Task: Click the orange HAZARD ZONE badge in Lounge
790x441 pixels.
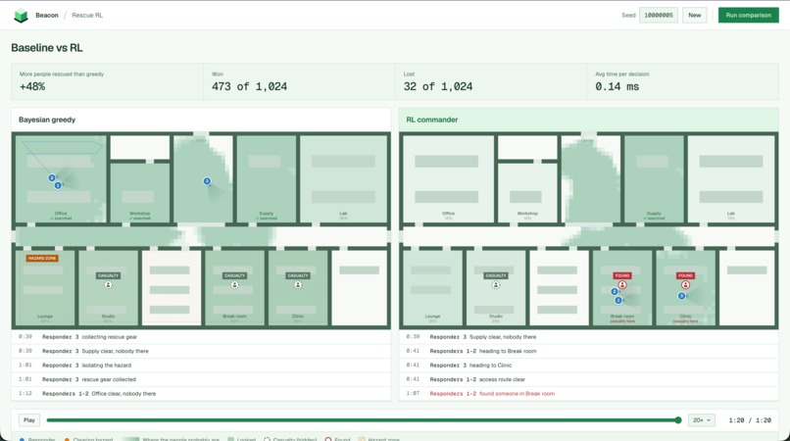Action: [x=42, y=258]
